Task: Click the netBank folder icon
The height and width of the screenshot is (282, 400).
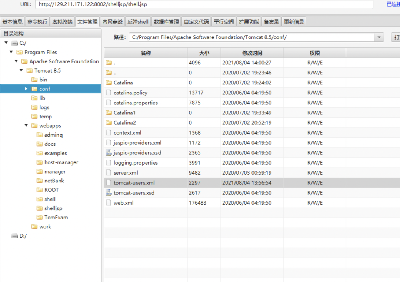Action: [x=40, y=181]
